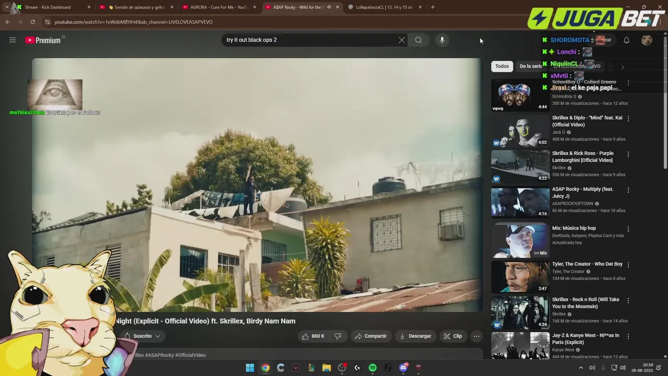
Task: Open Spotify from the taskbar
Action: point(373,368)
